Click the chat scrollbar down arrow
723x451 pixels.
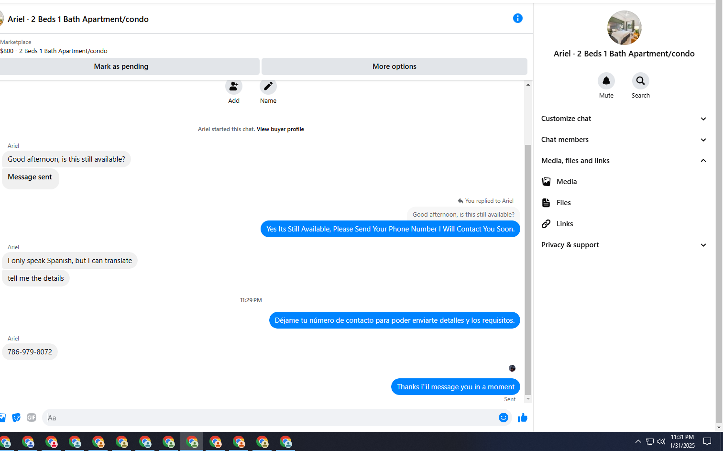pyautogui.click(x=528, y=399)
